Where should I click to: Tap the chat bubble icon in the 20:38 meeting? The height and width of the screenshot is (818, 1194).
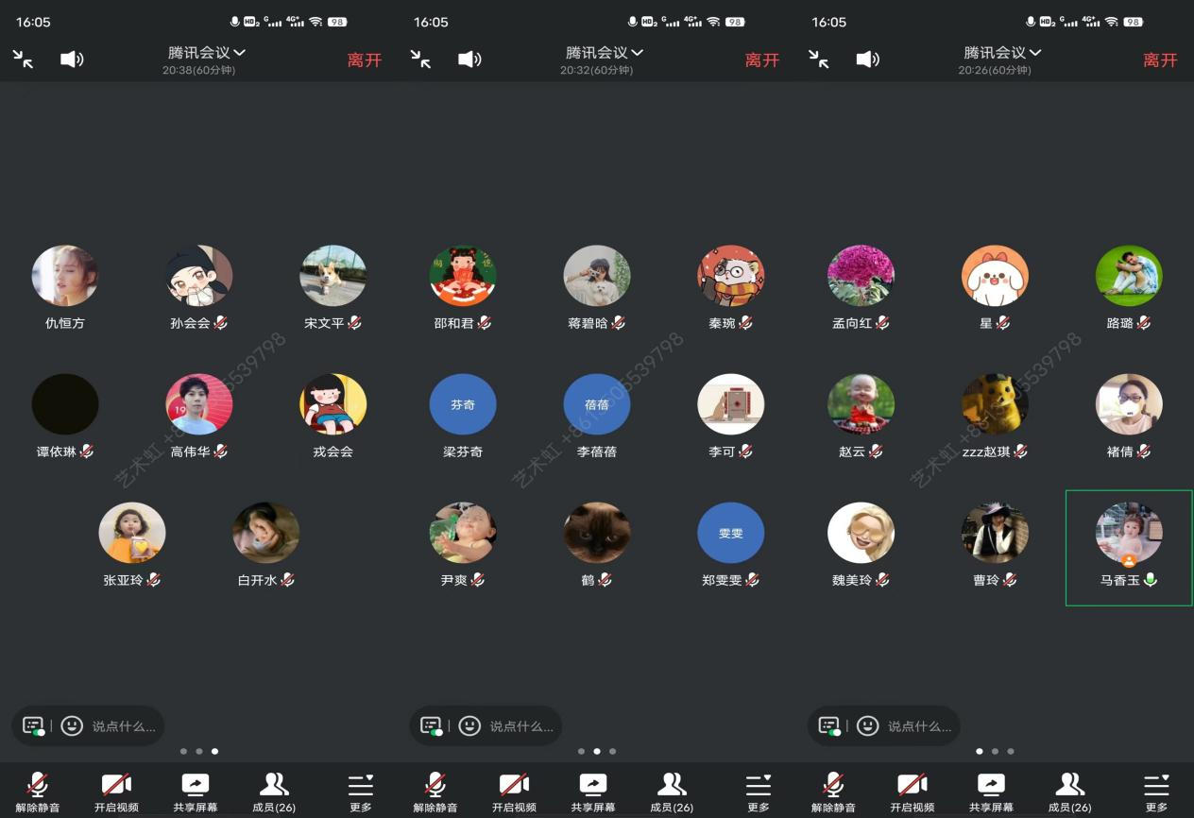click(33, 725)
